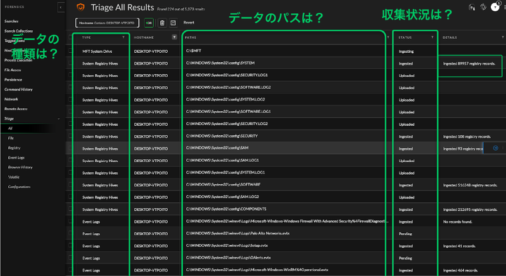Open Searches in the sidebar
Viewport: 506px width, 276px height.
(11, 21)
